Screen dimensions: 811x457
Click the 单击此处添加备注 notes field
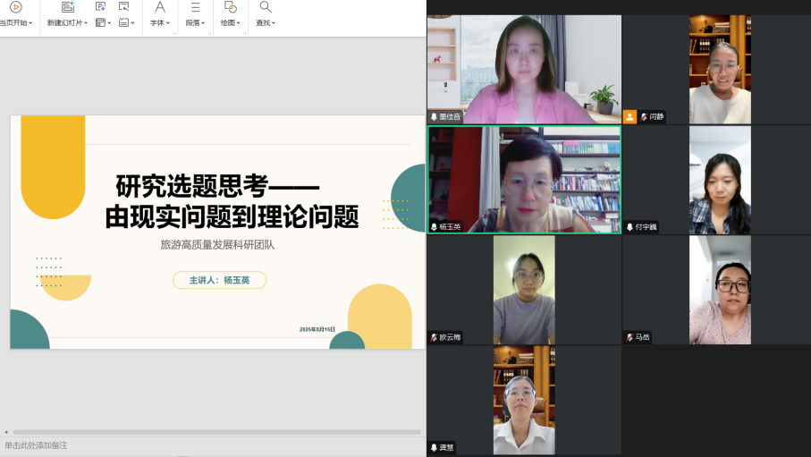tap(36, 445)
